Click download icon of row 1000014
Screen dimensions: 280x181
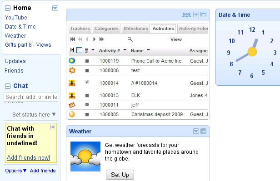[72, 83]
